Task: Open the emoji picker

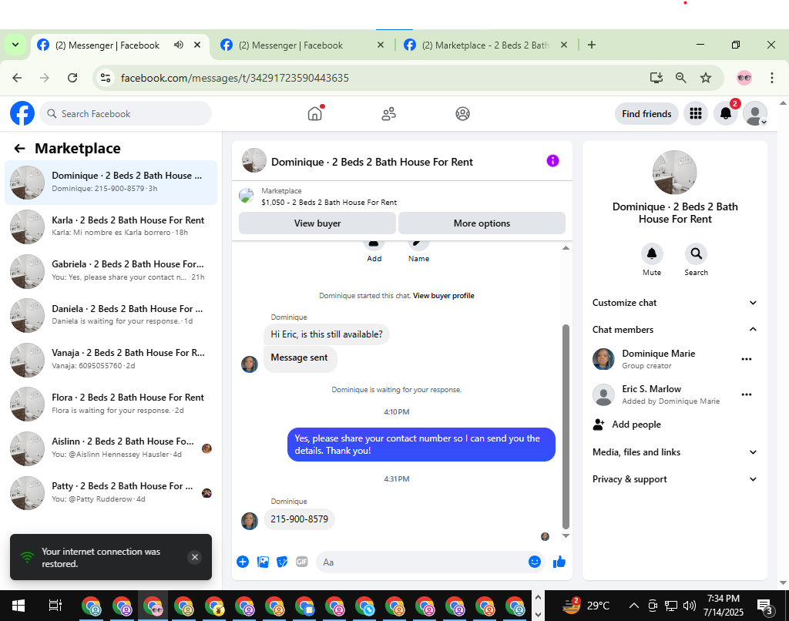Action: click(x=535, y=562)
